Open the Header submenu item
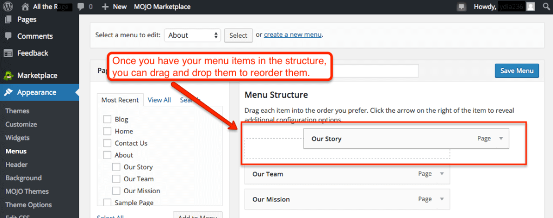Viewport: 553px width, 218px height. [x=17, y=165]
